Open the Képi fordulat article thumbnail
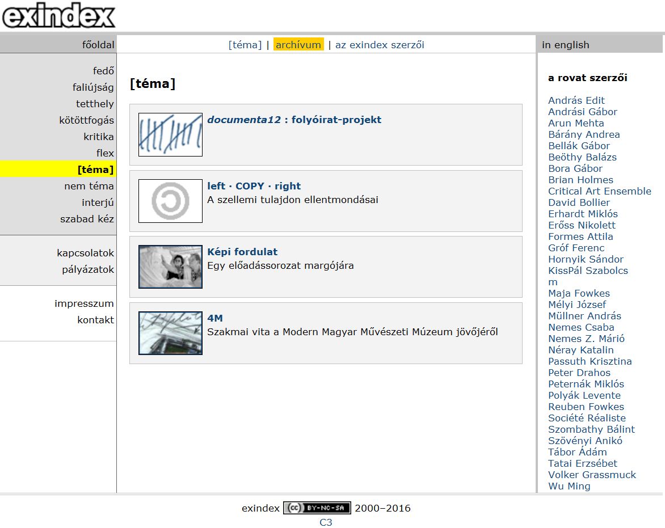The image size is (665, 528). (x=170, y=267)
